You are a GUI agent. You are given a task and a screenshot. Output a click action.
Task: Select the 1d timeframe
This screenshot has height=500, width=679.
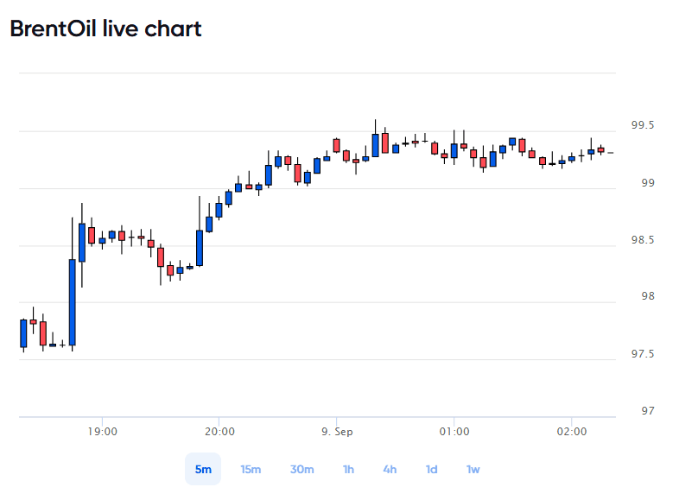point(431,469)
